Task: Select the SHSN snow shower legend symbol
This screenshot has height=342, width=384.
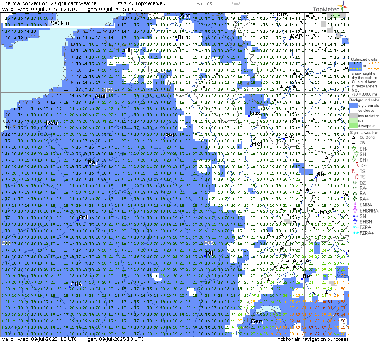Action: pos(355,222)
